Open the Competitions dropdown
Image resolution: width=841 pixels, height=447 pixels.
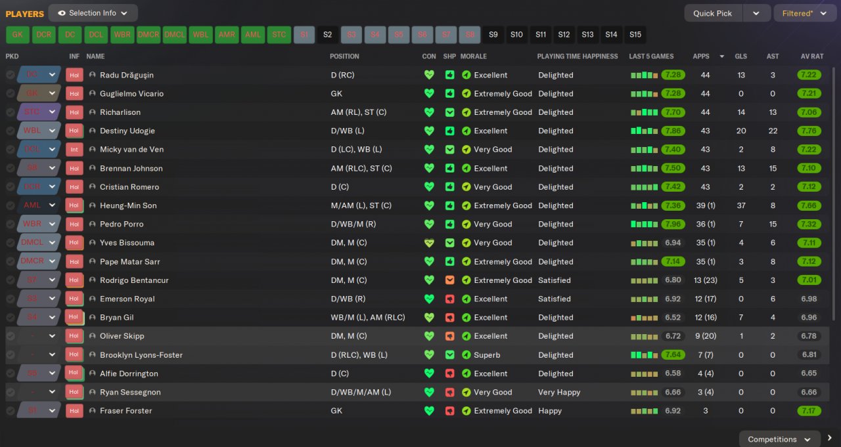779,439
